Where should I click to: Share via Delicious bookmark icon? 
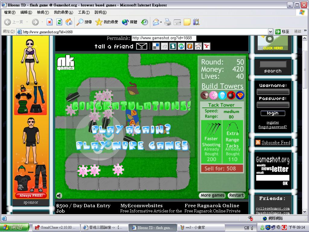(156, 46)
